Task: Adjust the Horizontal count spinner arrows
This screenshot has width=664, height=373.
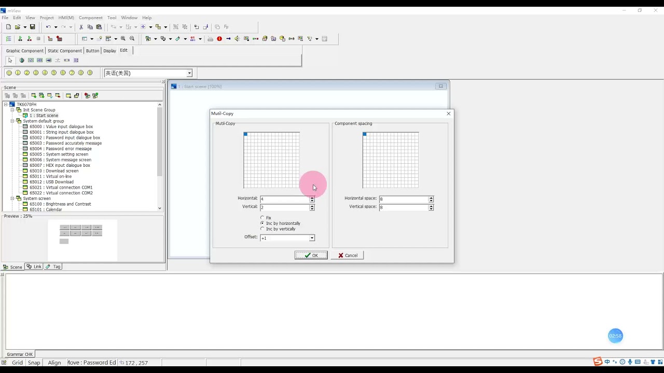Action: (312, 199)
